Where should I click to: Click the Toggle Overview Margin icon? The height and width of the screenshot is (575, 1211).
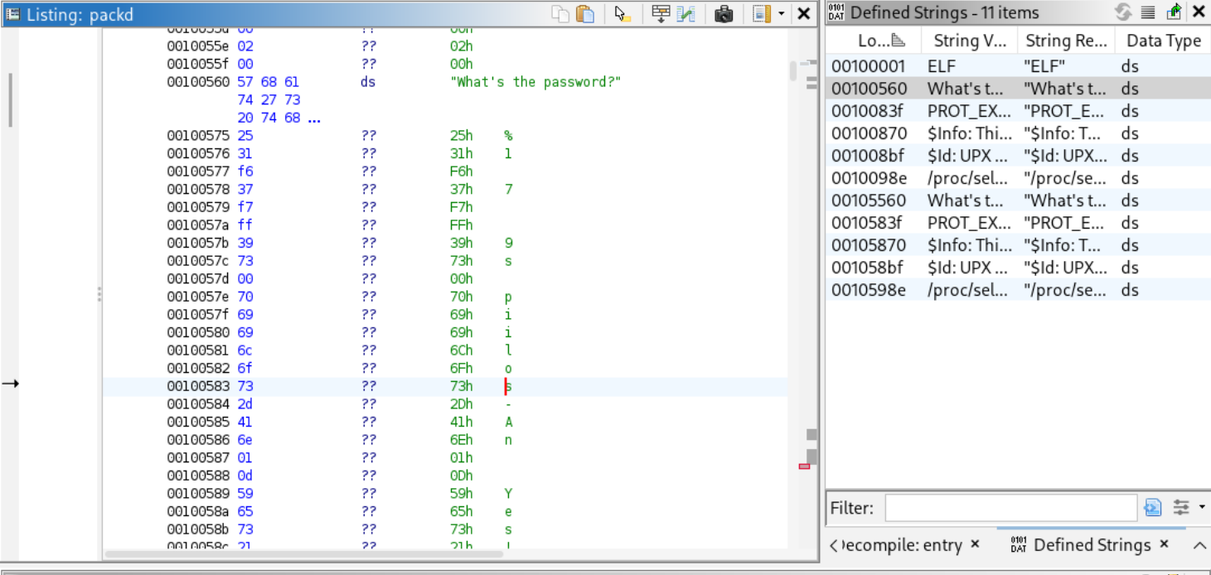[761, 14]
